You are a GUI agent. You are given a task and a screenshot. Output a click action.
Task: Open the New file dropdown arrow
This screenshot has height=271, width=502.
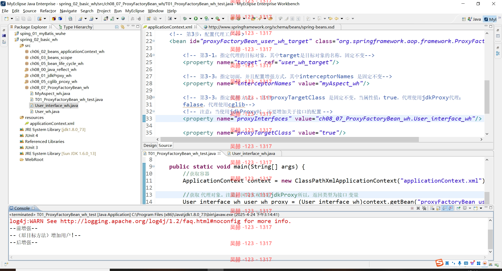(12, 19)
